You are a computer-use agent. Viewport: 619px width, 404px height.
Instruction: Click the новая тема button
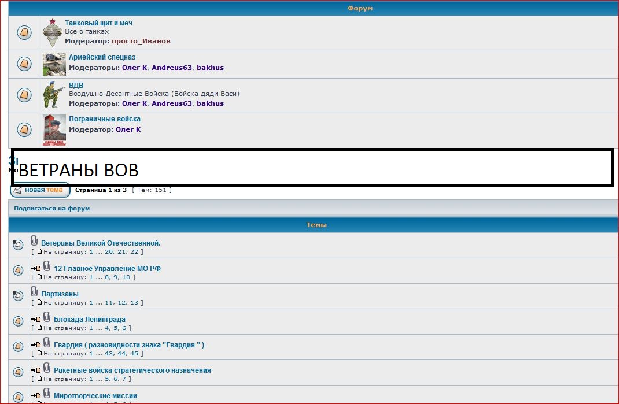click(40, 190)
